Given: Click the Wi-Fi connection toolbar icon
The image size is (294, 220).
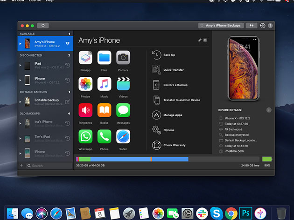Looking at the screenshot, I should 262,26.
